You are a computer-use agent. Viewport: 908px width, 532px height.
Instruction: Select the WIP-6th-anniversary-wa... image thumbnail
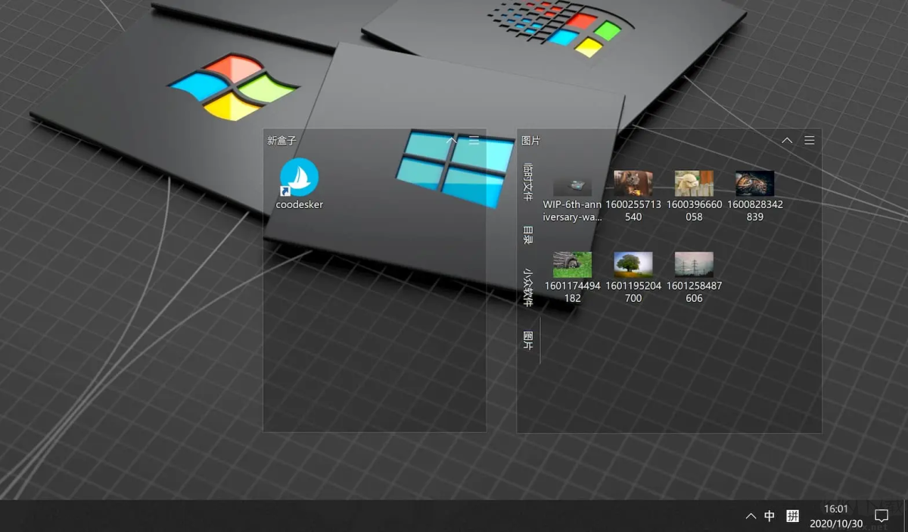click(572, 184)
